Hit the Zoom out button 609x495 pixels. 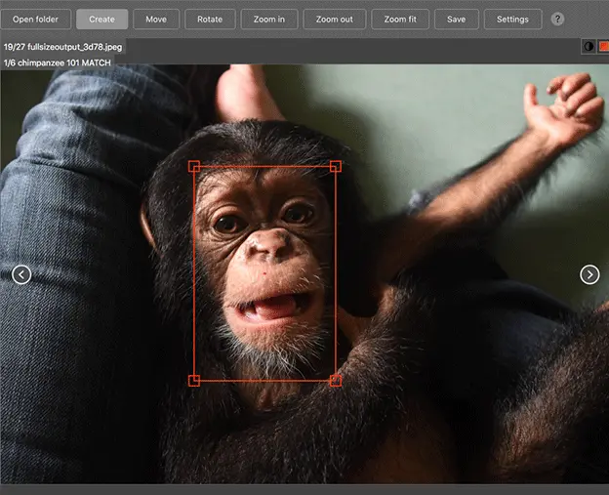[x=335, y=20]
